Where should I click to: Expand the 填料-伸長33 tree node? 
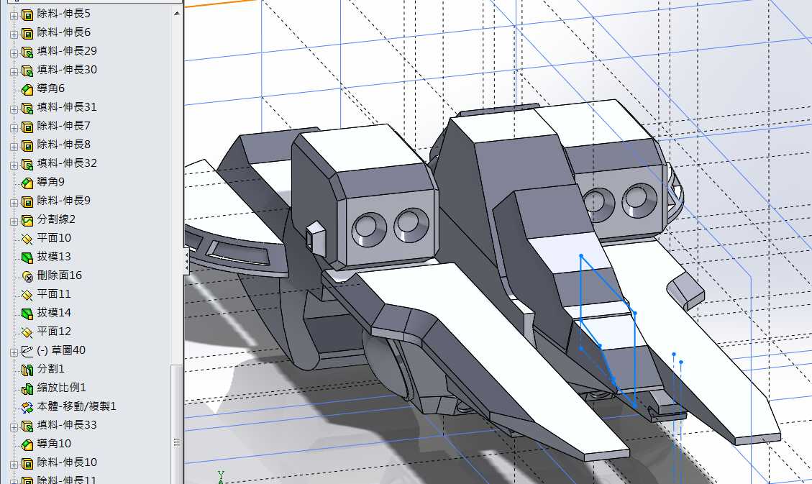tap(14, 426)
